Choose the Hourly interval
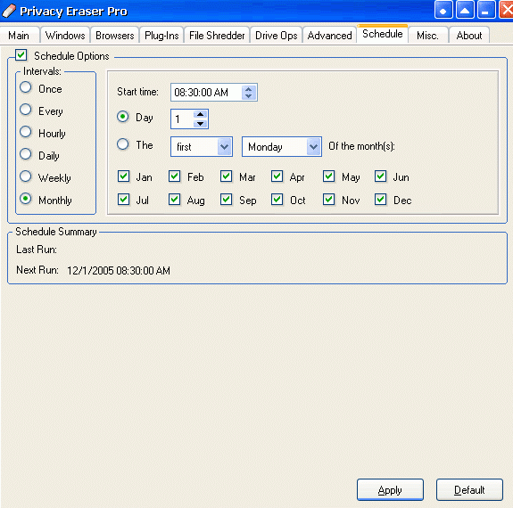The image size is (513, 508). coord(26,132)
